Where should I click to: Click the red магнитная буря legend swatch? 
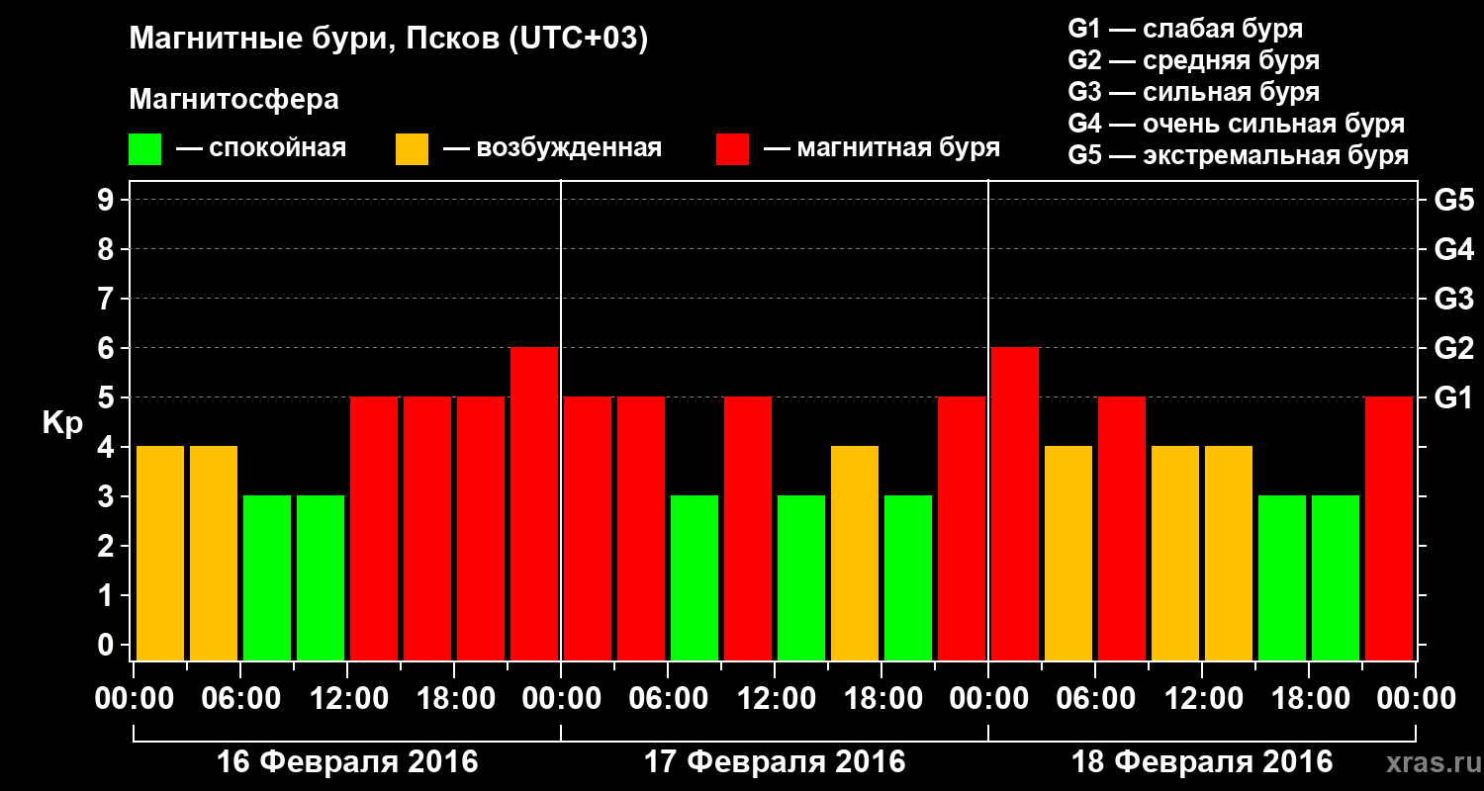pyautogui.click(x=732, y=149)
